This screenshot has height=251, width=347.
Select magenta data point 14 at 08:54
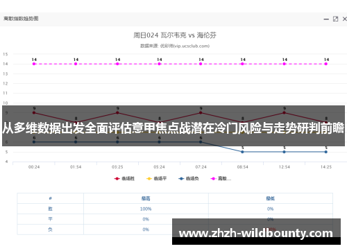coord(242,64)
